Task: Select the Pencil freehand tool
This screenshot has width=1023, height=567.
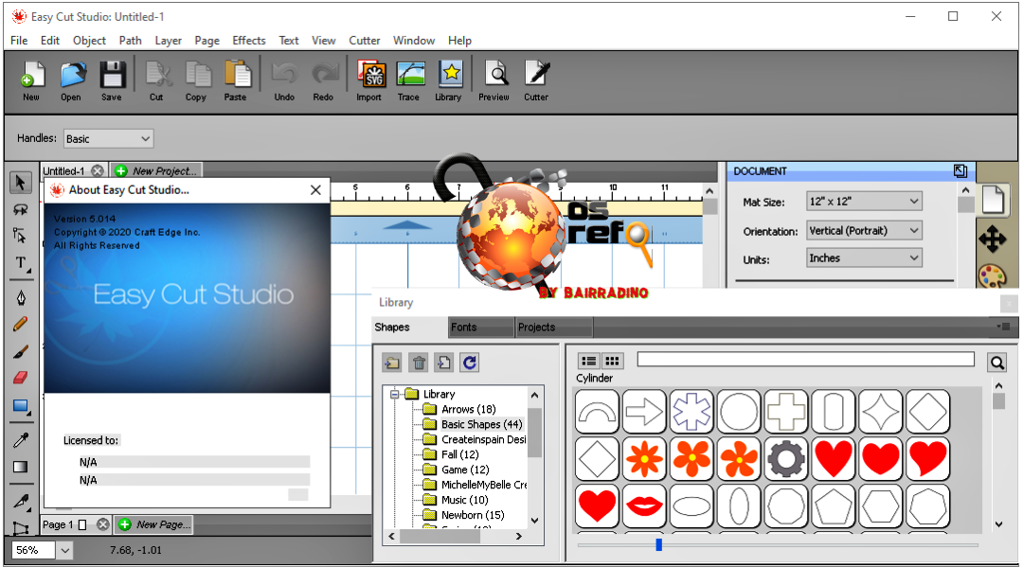Action: coord(21,324)
